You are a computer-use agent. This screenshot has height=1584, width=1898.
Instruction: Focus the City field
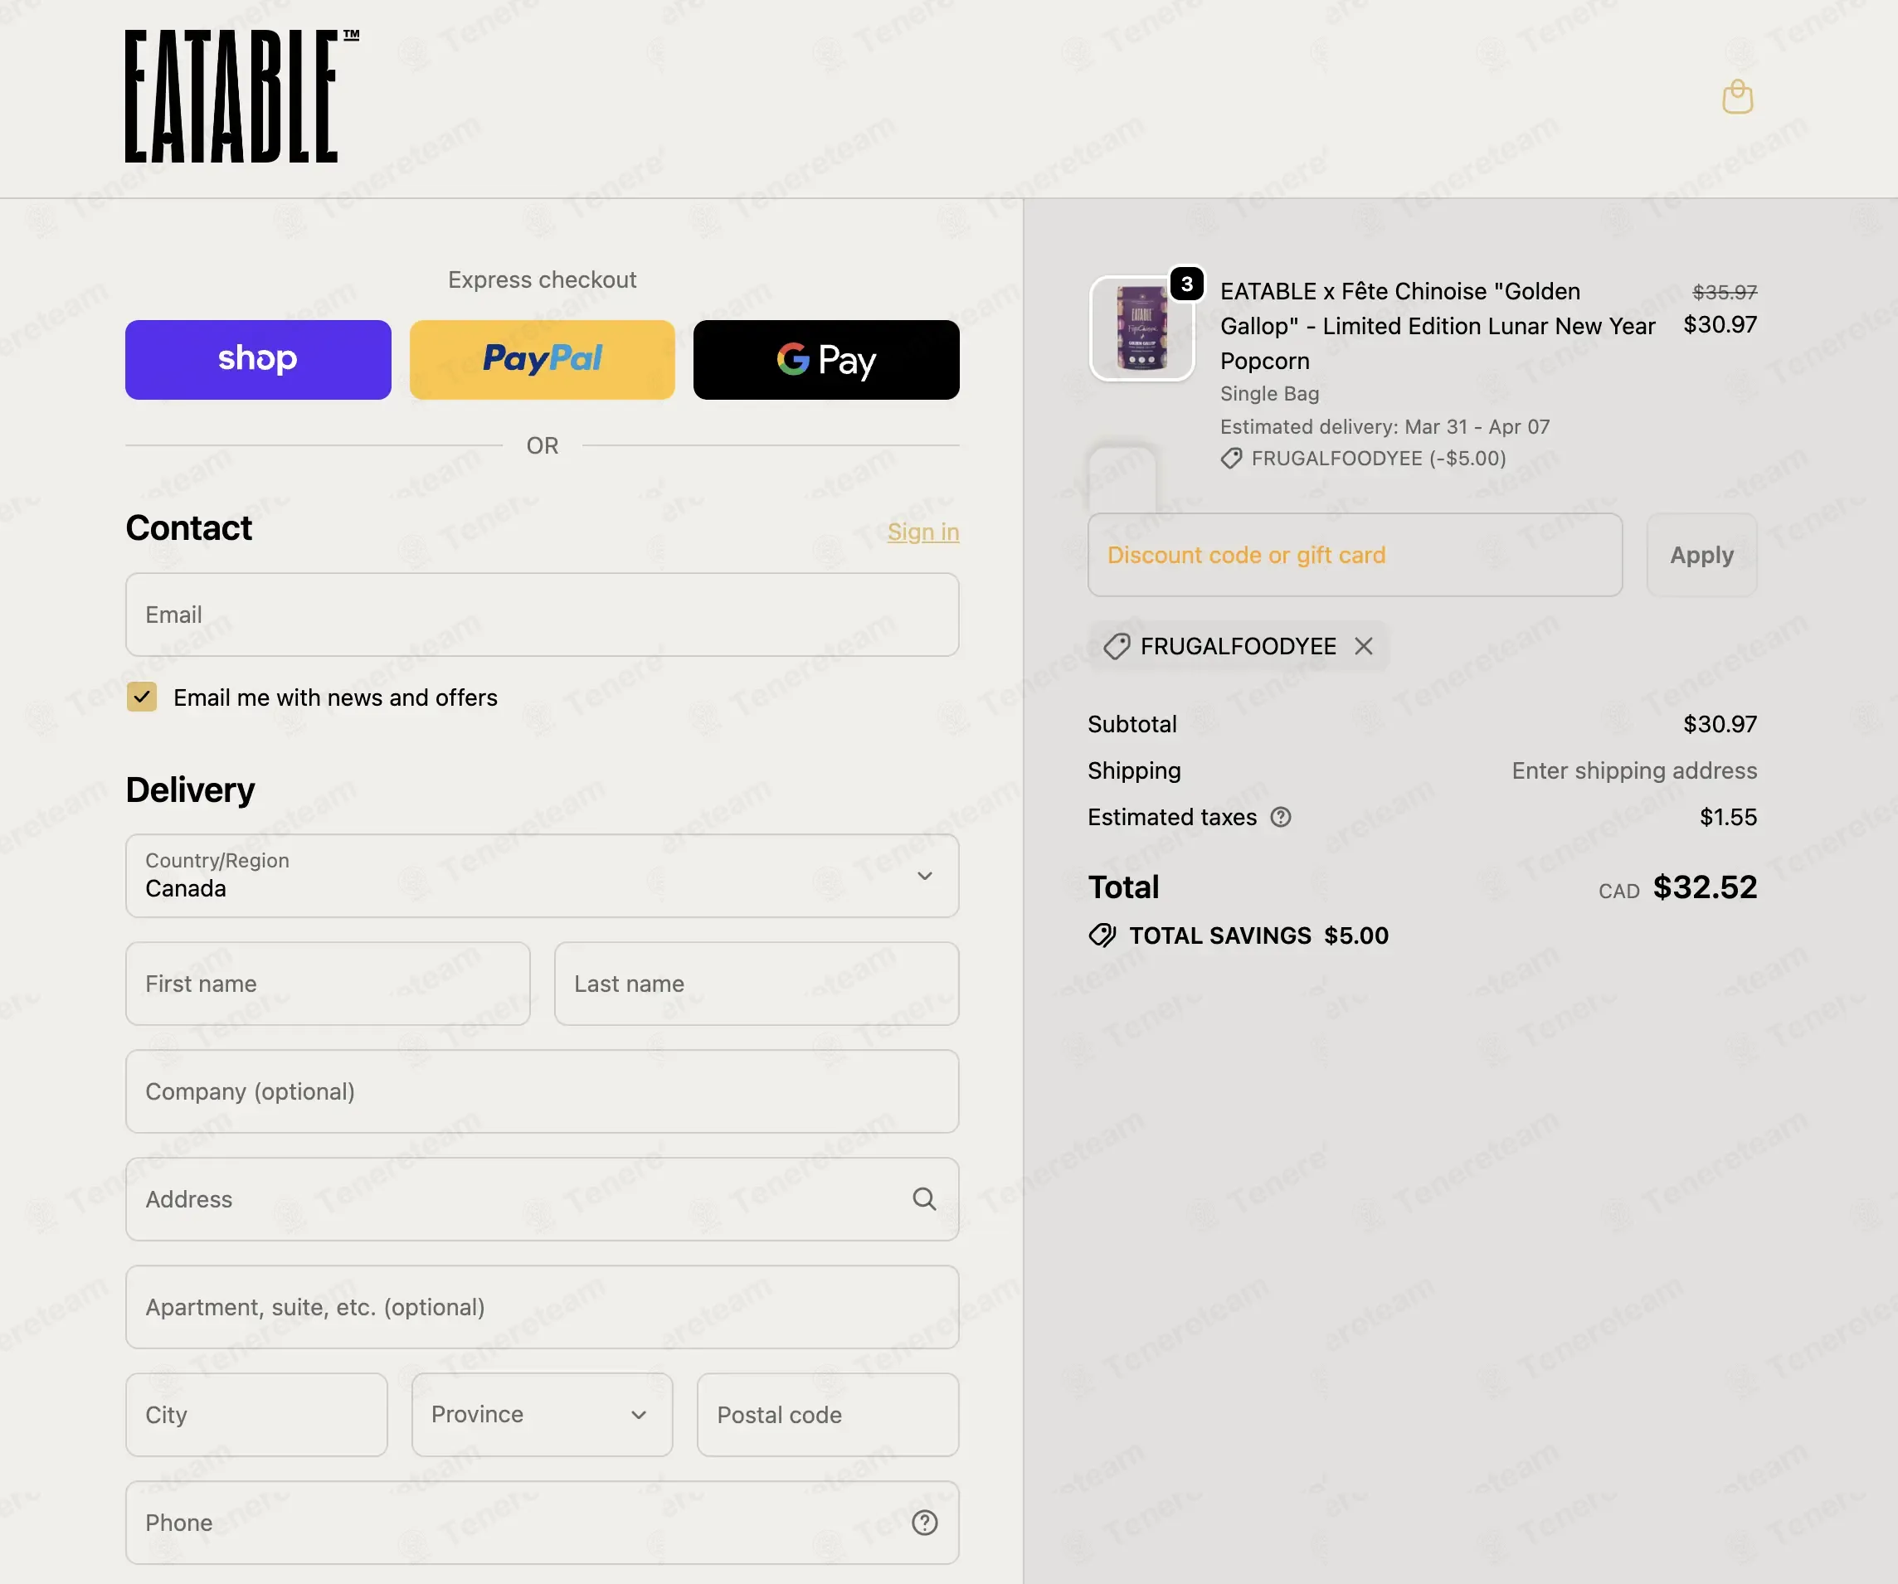256,1414
